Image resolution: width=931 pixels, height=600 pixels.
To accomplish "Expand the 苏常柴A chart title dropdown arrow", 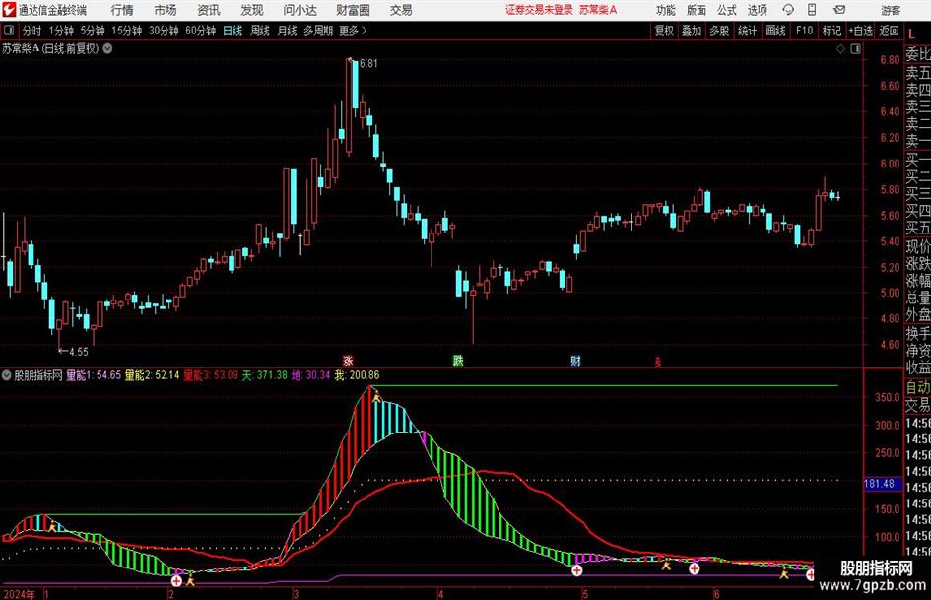I will point(107,48).
